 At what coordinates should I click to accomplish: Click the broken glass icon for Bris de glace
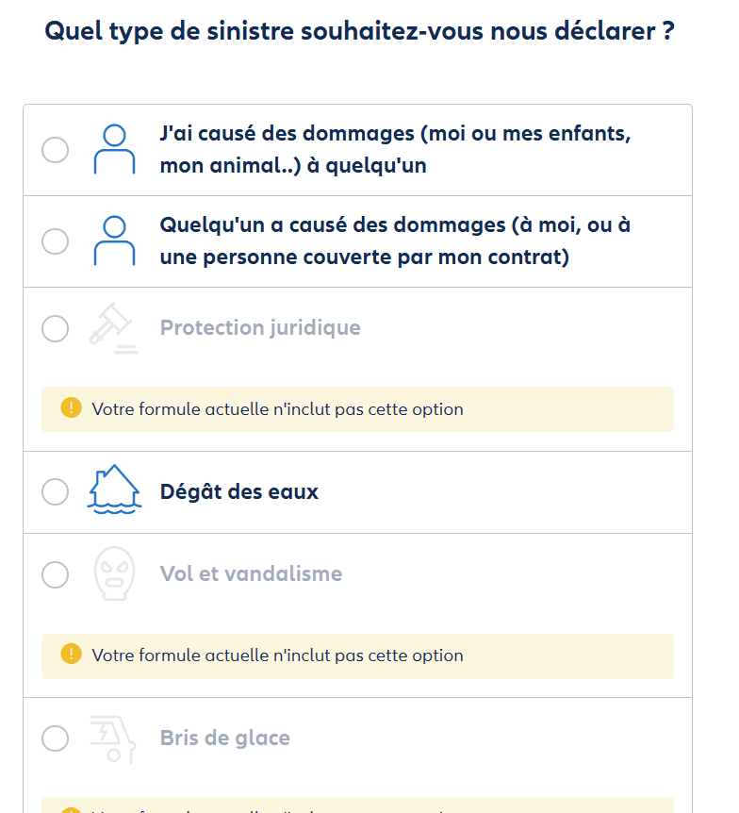(x=114, y=738)
